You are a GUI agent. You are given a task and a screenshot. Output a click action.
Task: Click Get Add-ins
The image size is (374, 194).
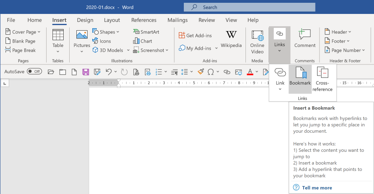click(x=195, y=35)
